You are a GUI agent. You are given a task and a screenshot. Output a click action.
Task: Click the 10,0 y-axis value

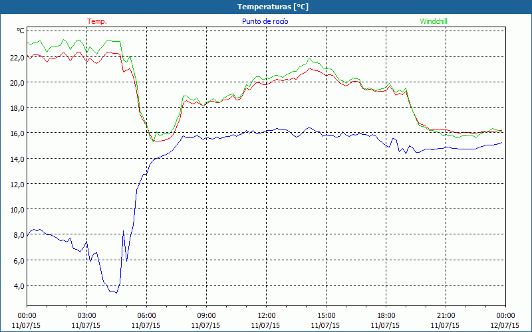[17, 210]
